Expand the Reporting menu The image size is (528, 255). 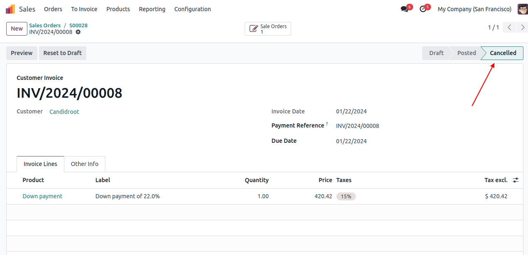152,9
